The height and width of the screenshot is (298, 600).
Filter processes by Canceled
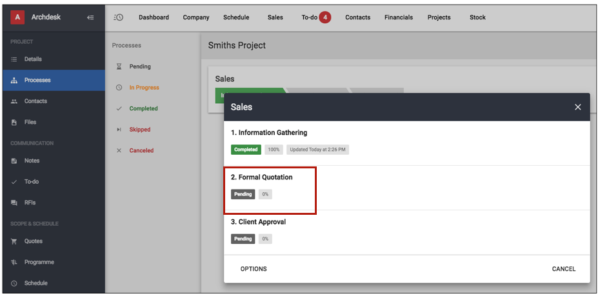point(141,151)
